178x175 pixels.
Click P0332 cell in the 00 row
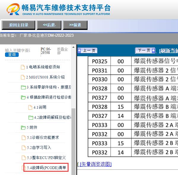(100, 134)
